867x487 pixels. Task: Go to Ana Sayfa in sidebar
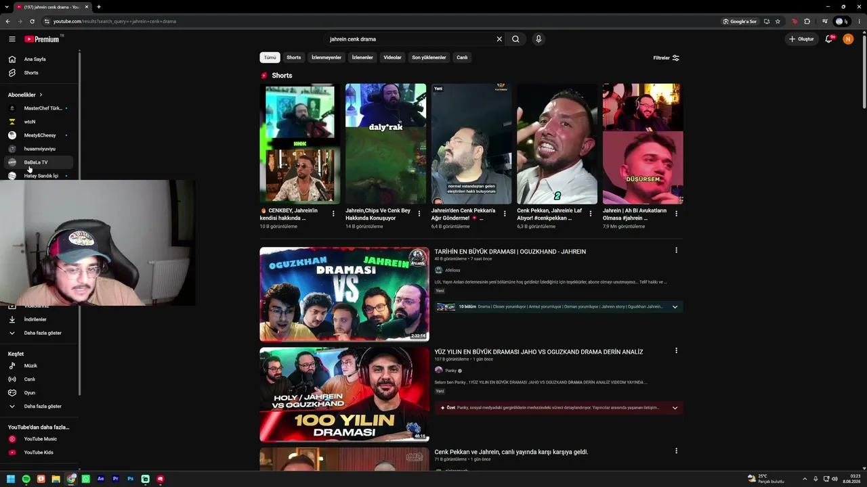(39, 60)
